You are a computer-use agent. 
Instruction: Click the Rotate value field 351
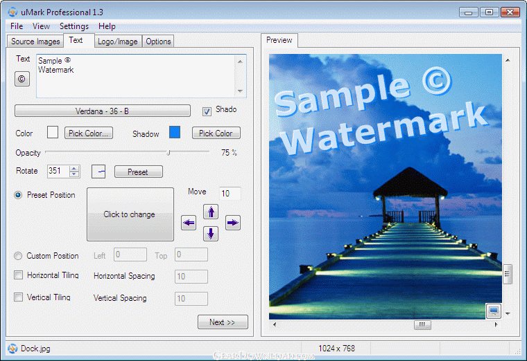point(58,172)
